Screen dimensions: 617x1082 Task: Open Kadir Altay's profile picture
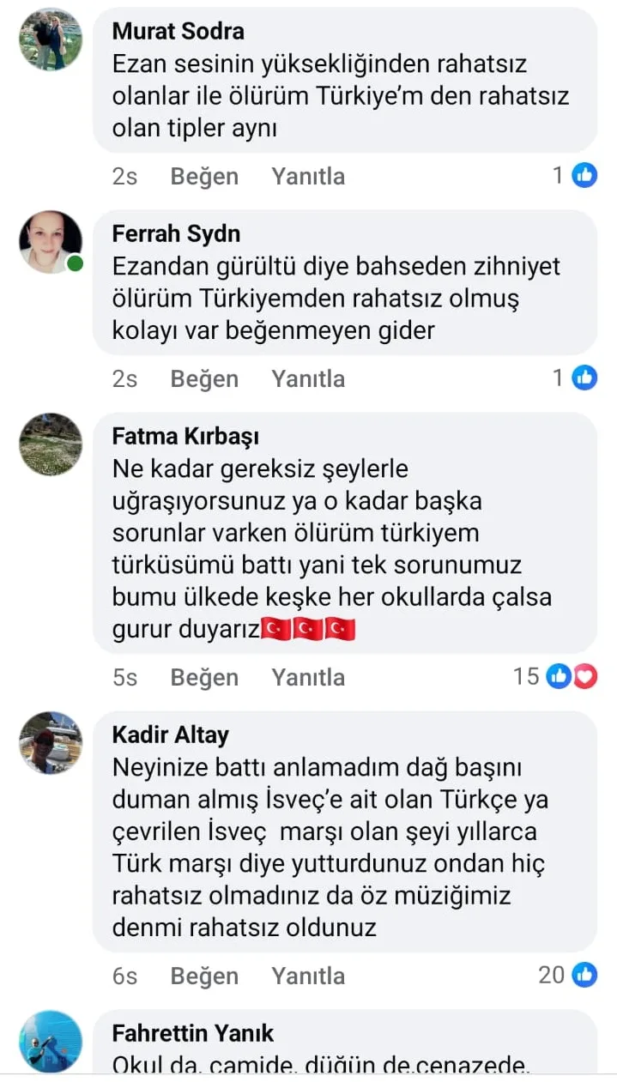(51, 743)
